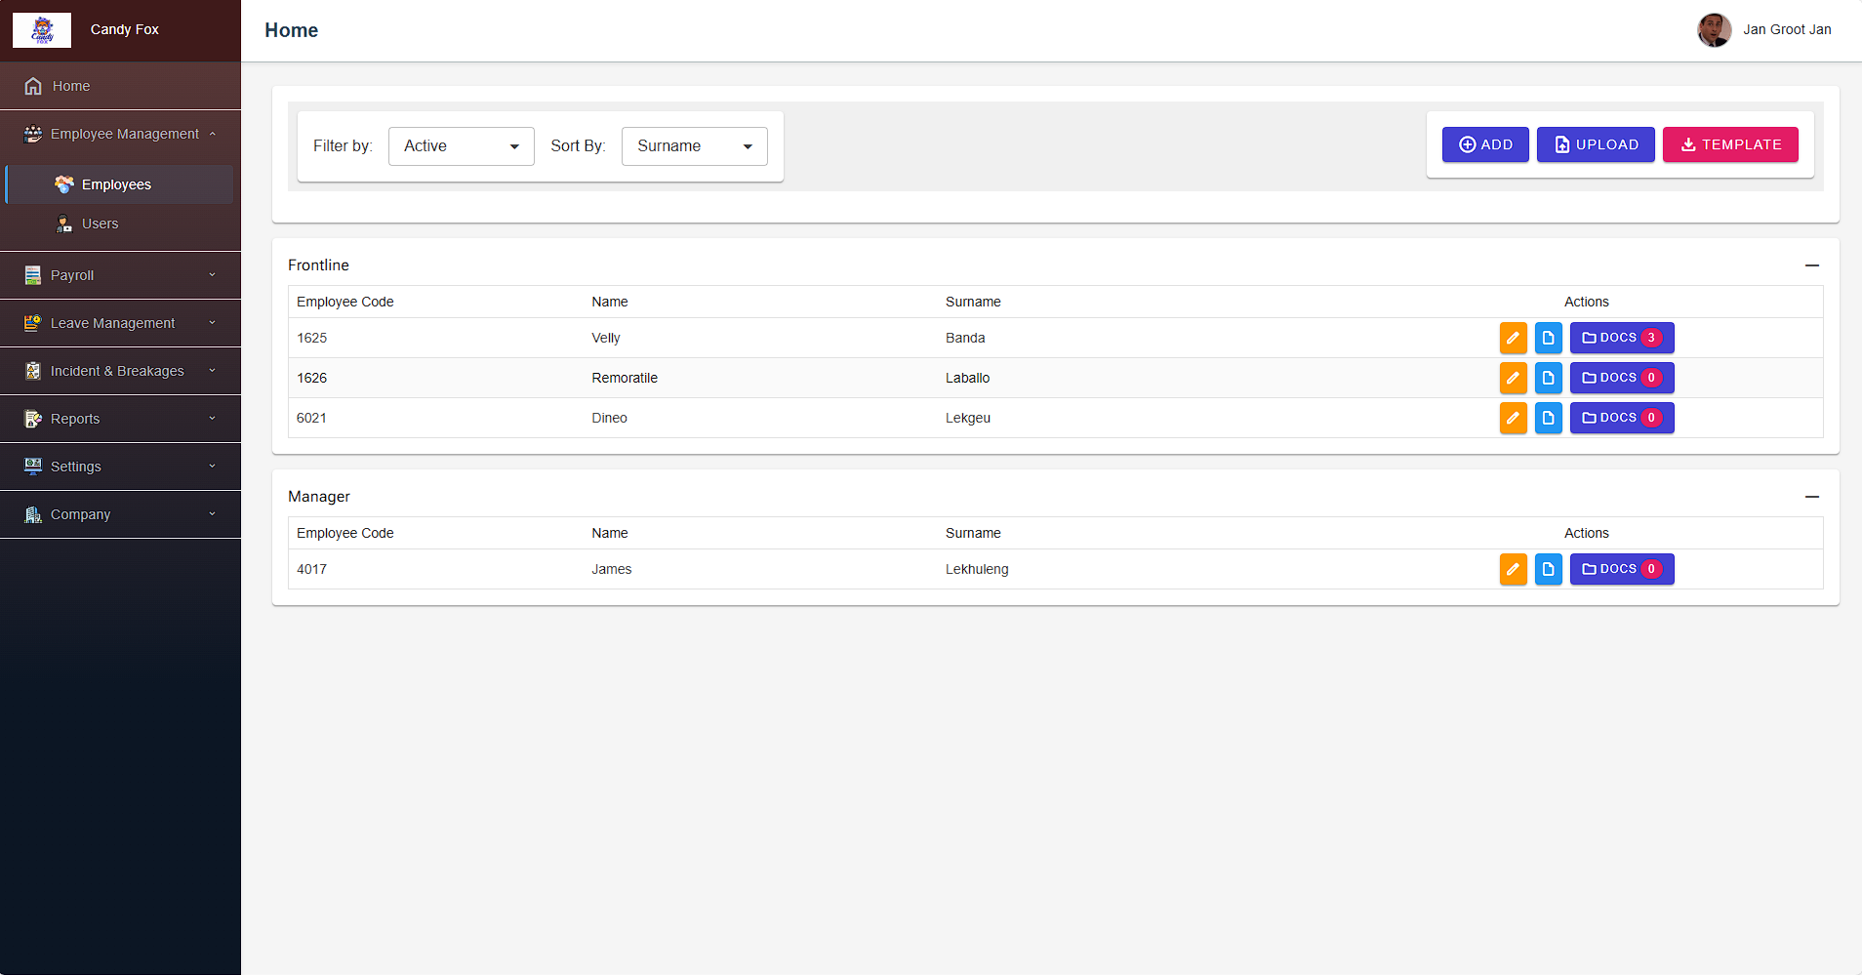
Task: Open the Filter by Active dropdown
Action: [460, 145]
